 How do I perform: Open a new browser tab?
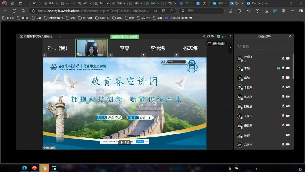tap(267, 3)
